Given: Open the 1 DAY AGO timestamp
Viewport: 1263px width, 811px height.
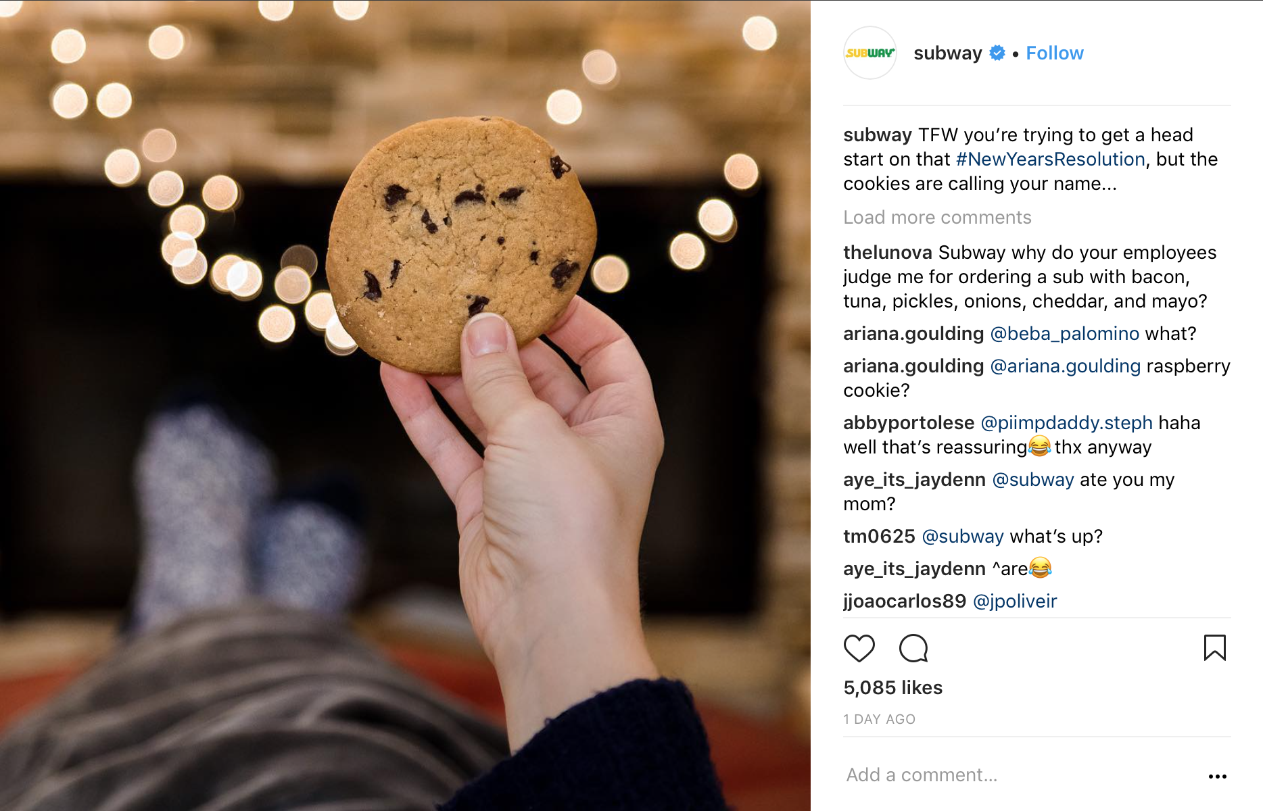Looking at the screenshot, I should pyautogui.click(x=879, y=719).
